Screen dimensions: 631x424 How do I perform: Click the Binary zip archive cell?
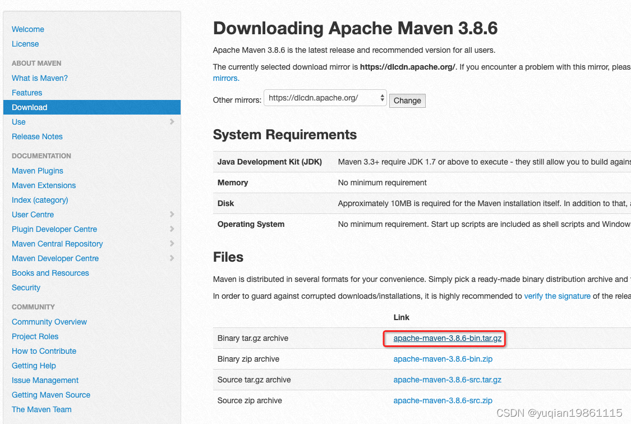[x=248, y=359]
